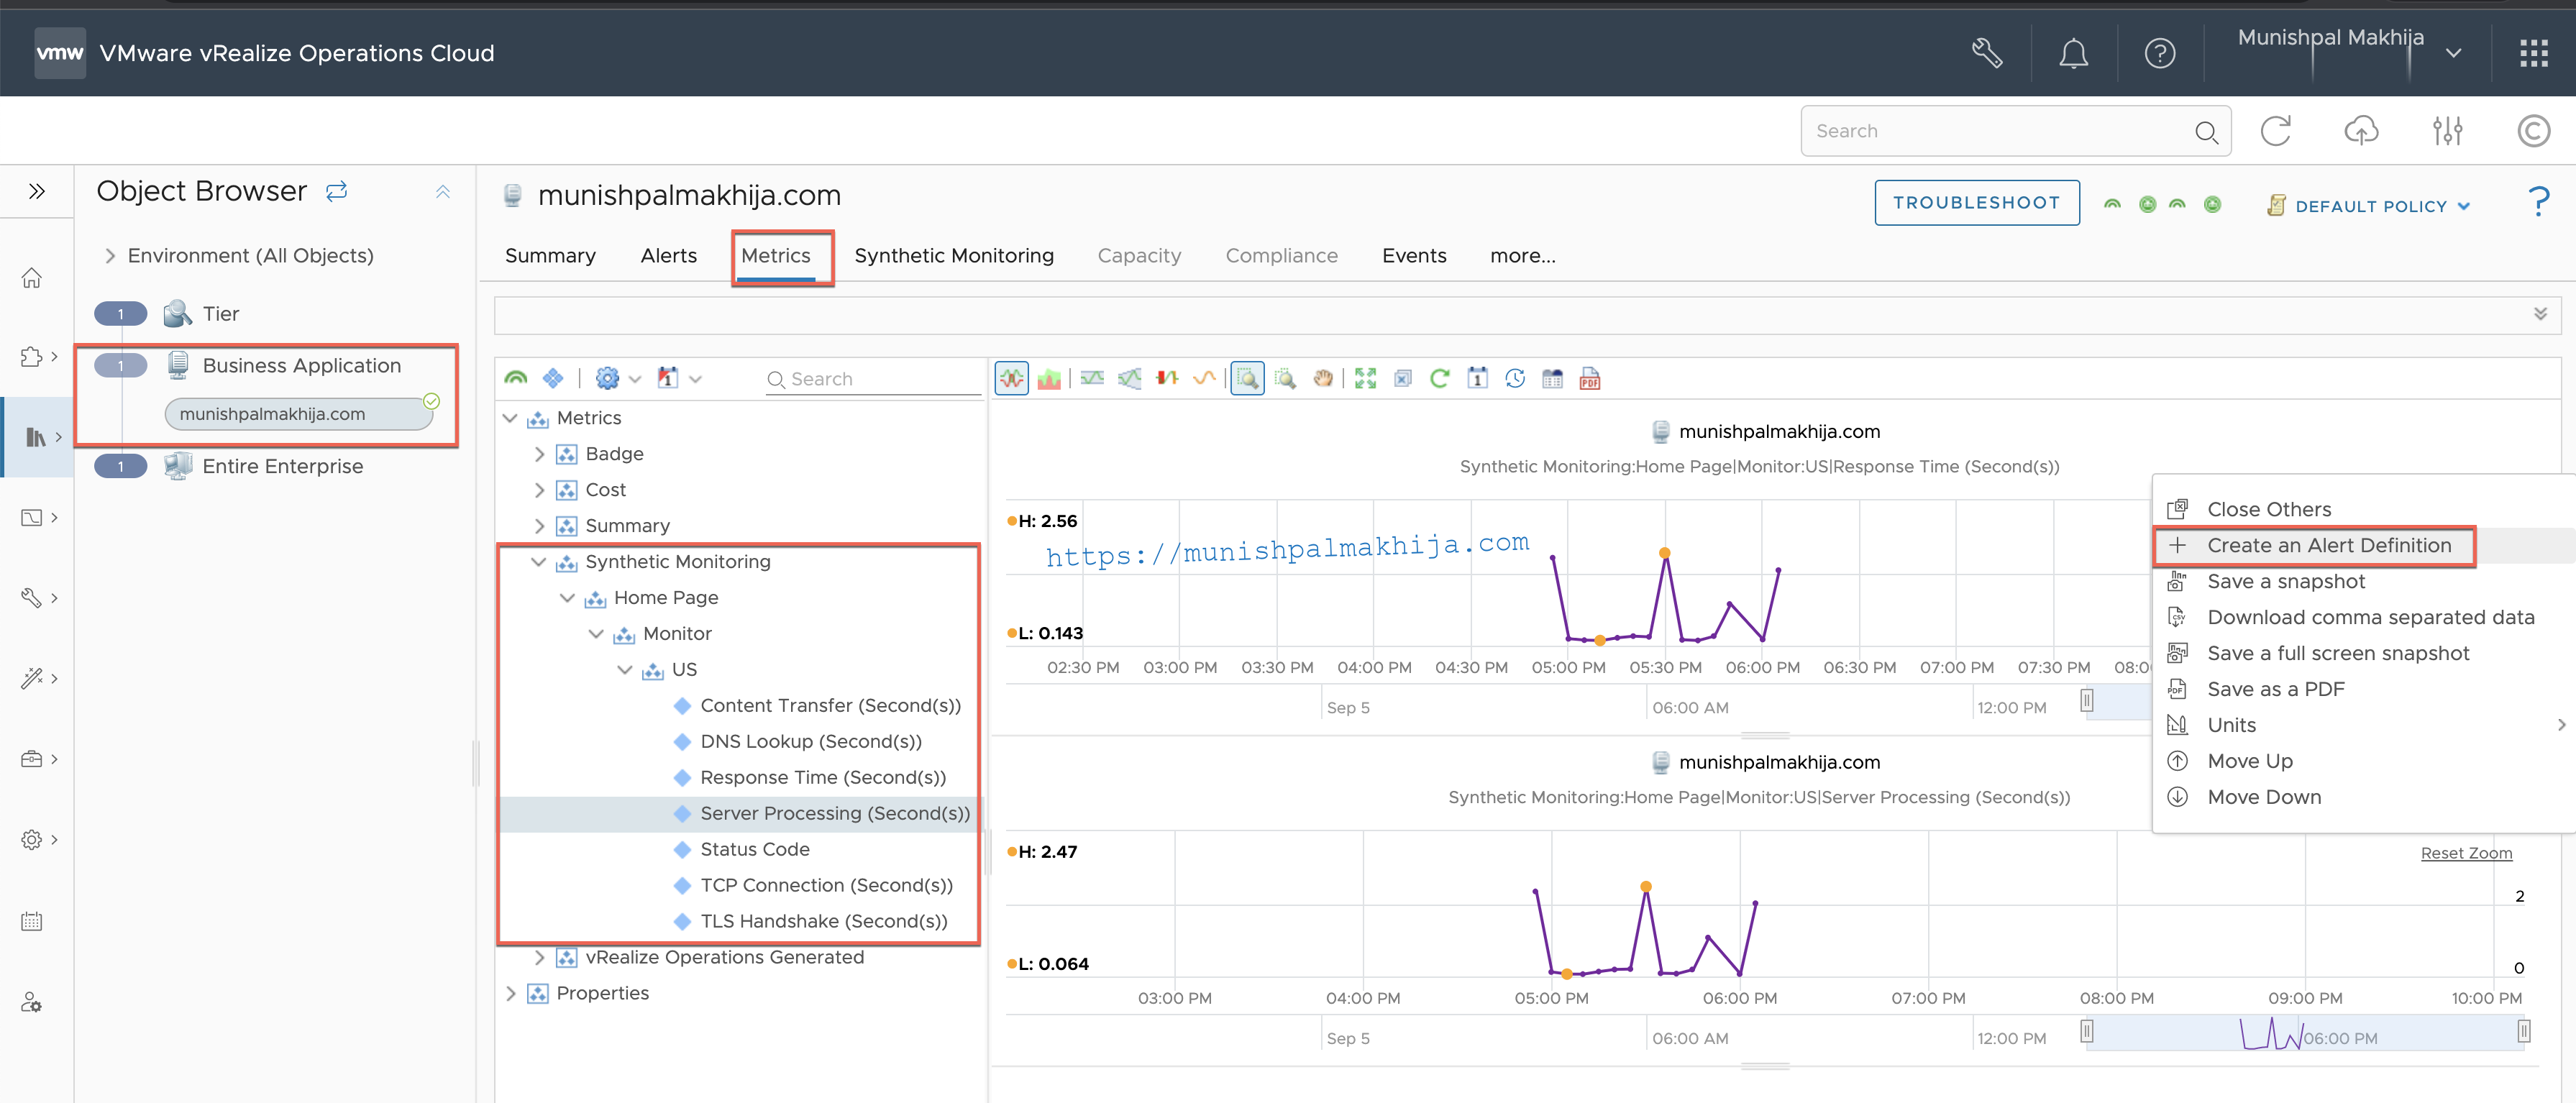The image size is (2576, 1103).
Task: Click the copyright C icon
Action: pyautogui.click(x=2533, y=131)
